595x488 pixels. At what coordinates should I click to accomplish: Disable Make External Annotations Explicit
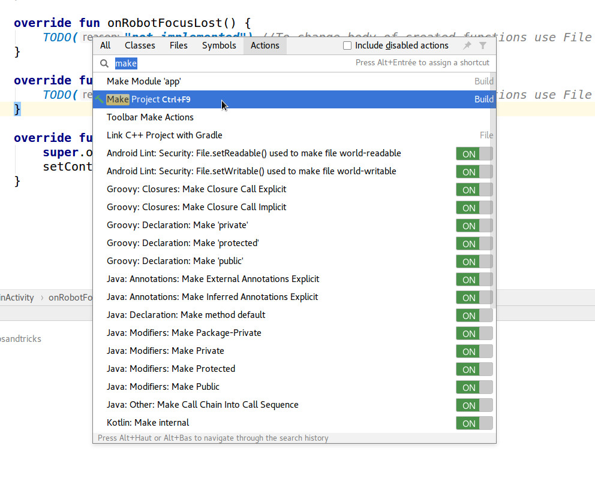[474, 280]
